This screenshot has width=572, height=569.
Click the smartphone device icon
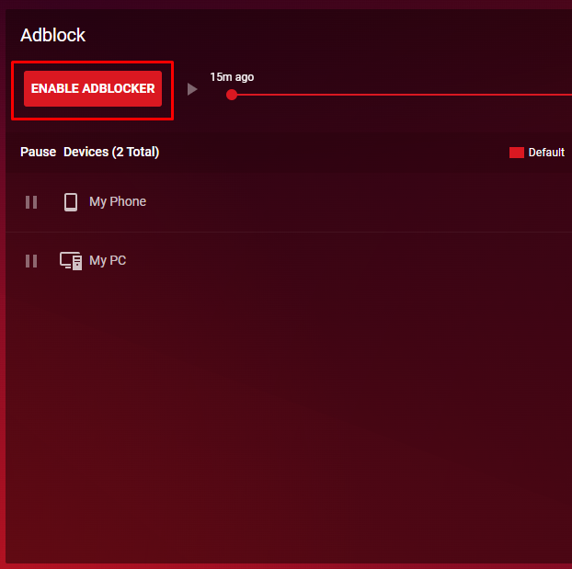tap(71, 202)
